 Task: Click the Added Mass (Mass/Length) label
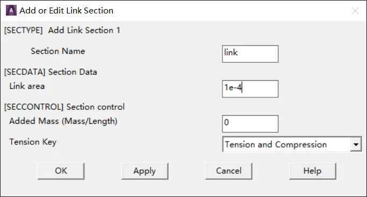(x=63, y=121)
